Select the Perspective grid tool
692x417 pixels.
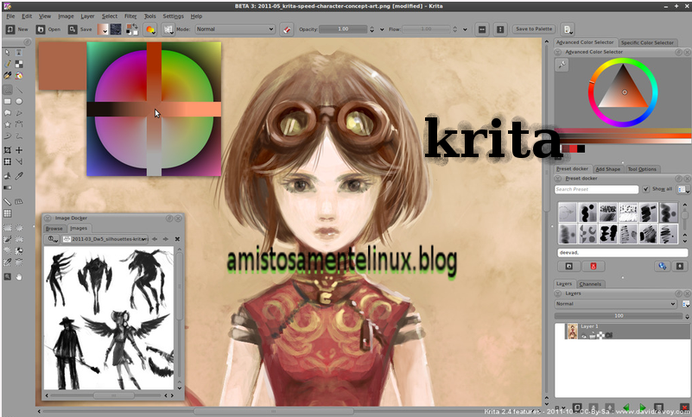coord(19,202)
